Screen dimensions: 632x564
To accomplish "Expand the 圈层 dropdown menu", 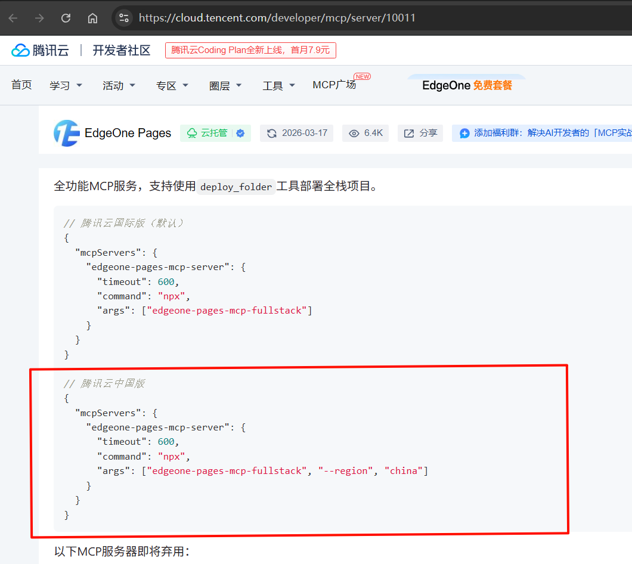I will pyautogui.click(x=225, y=85).
